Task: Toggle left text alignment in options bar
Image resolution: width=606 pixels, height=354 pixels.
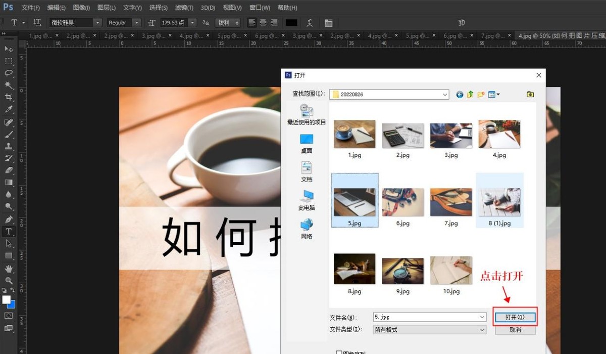Action: click(x=252, y=22)
